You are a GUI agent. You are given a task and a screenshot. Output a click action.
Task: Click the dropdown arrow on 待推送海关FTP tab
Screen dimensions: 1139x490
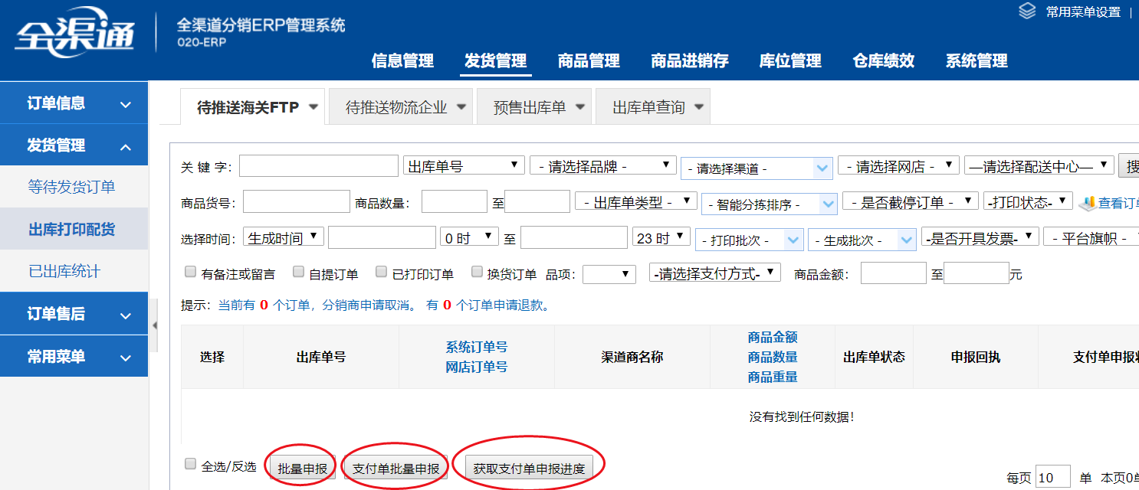pos(313,106)
